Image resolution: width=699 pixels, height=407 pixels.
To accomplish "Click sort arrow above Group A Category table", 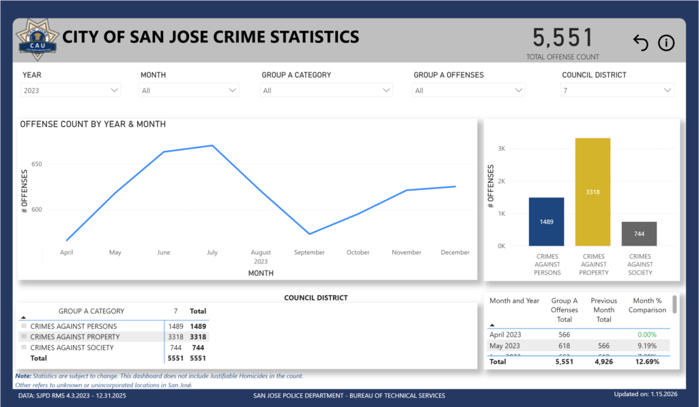I will 24,318.
